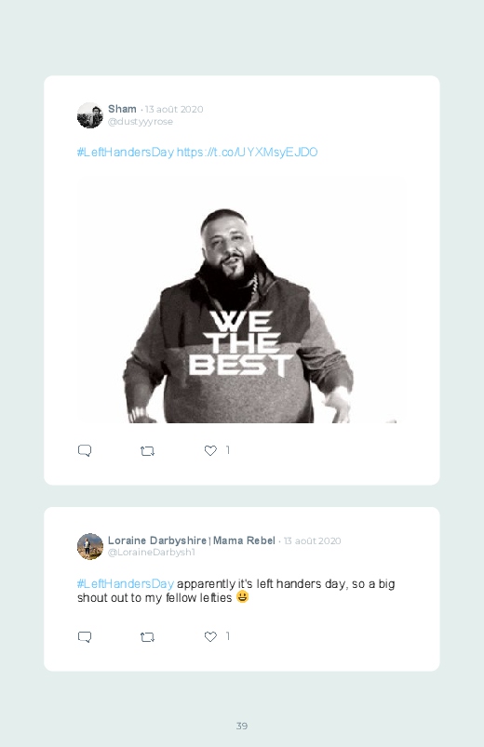Open Sham's profile avatar
Screen dimensions: 484x747
[90, 115]
